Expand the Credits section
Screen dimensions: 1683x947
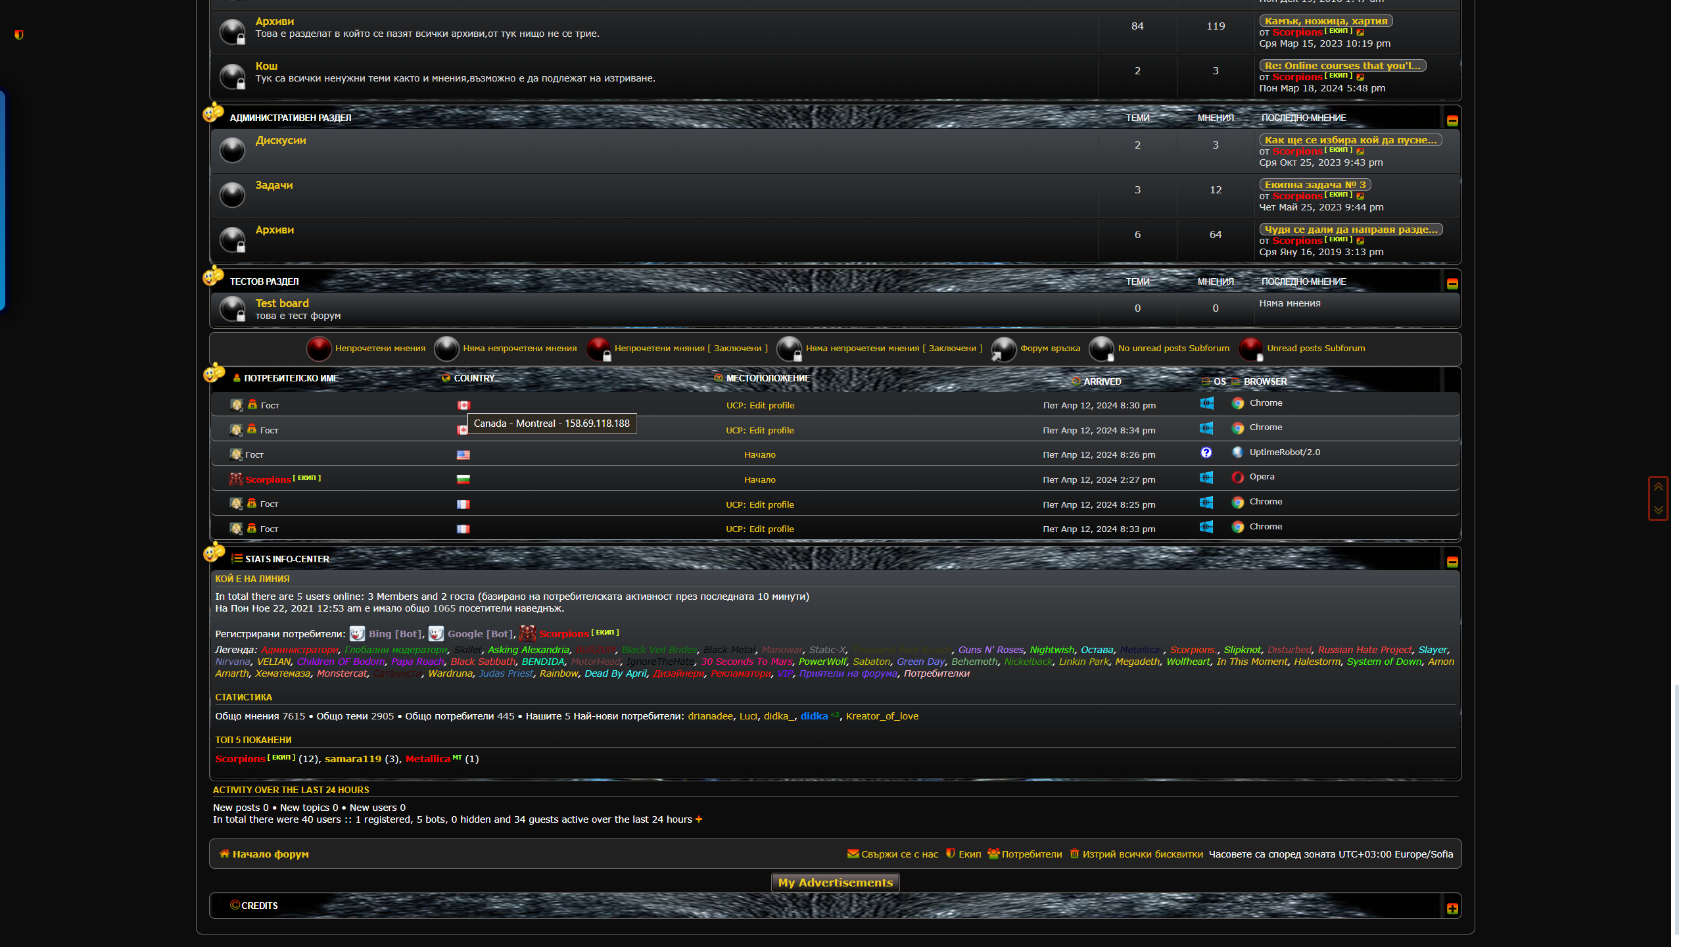(x=1452, y=908)
